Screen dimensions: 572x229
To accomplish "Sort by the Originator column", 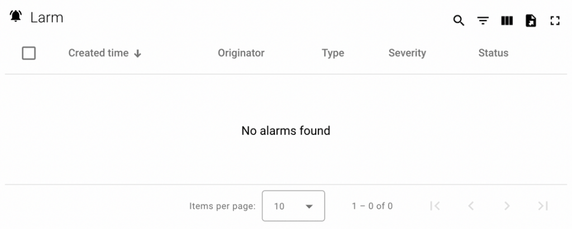I will point(241,53).
